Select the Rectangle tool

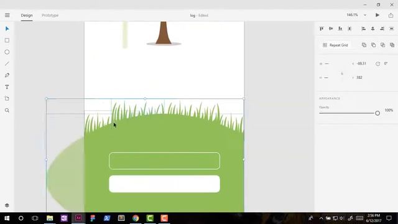[7, 40]
